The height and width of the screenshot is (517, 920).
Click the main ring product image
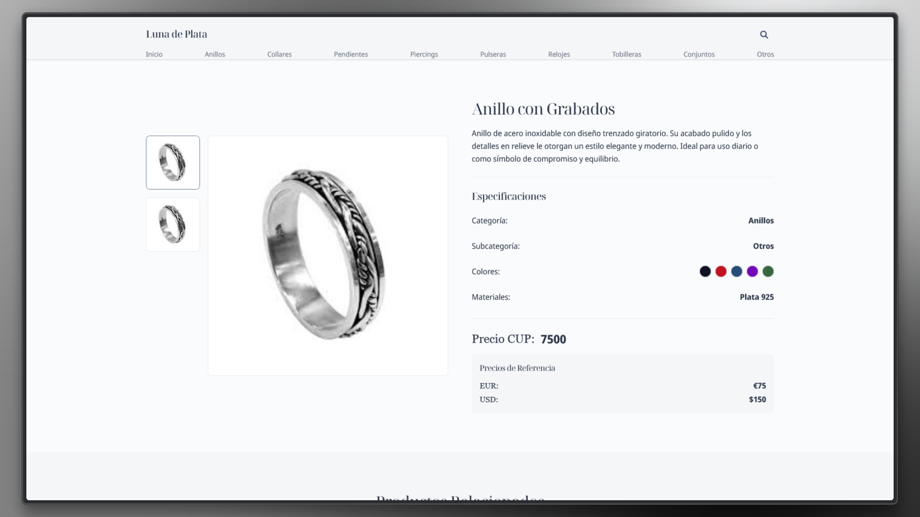(328, 256)
